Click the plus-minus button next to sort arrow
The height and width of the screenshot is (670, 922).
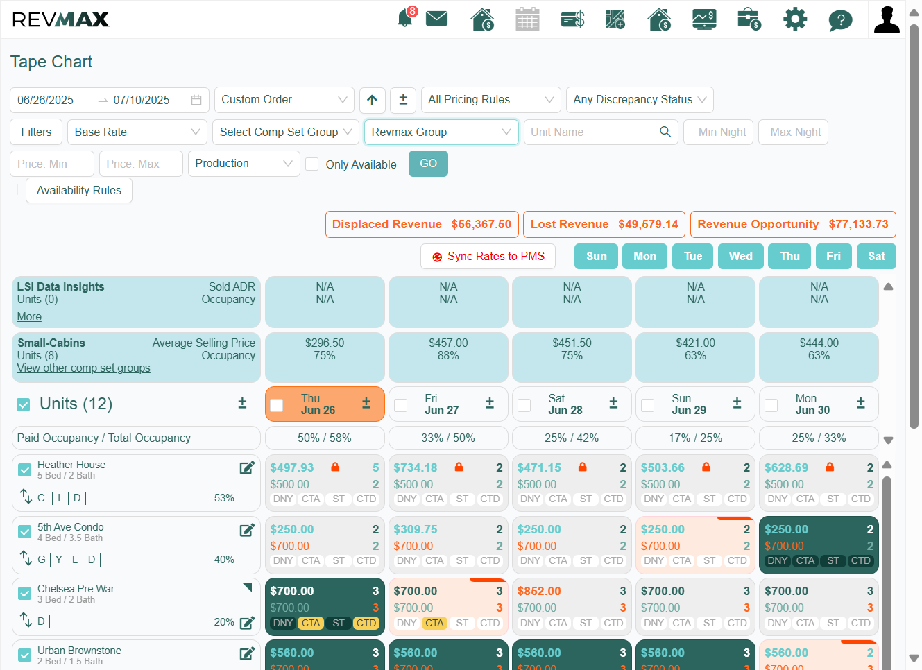(x=403, y=100)
